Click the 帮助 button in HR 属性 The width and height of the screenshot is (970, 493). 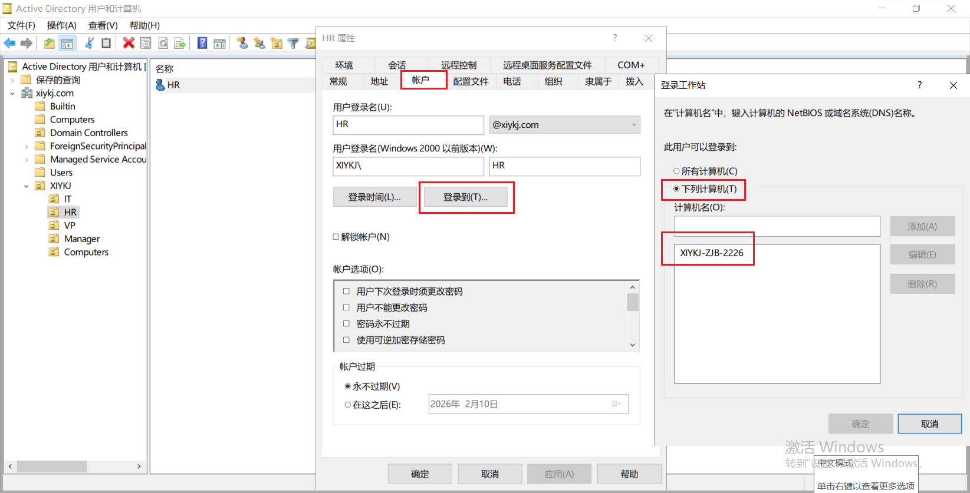[629, 474]
